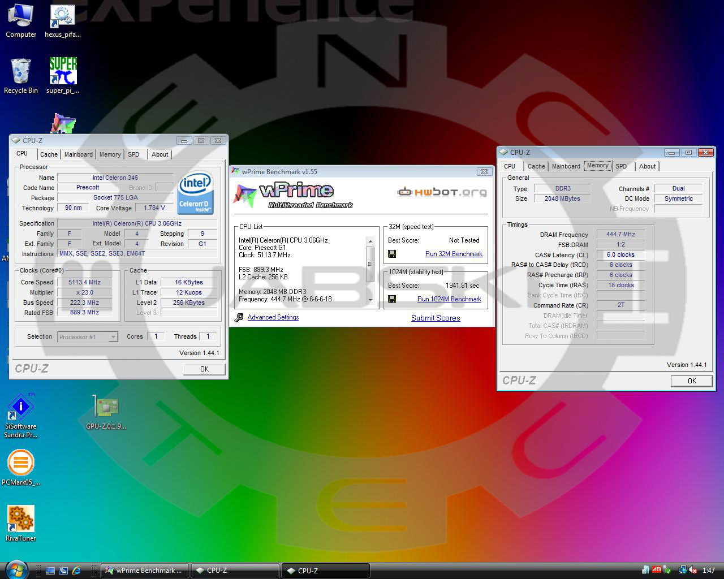This screenshot has height=579, width=724.
Task: Open Advanced Settings link in wPrime
Action: [x=273, y=317]
